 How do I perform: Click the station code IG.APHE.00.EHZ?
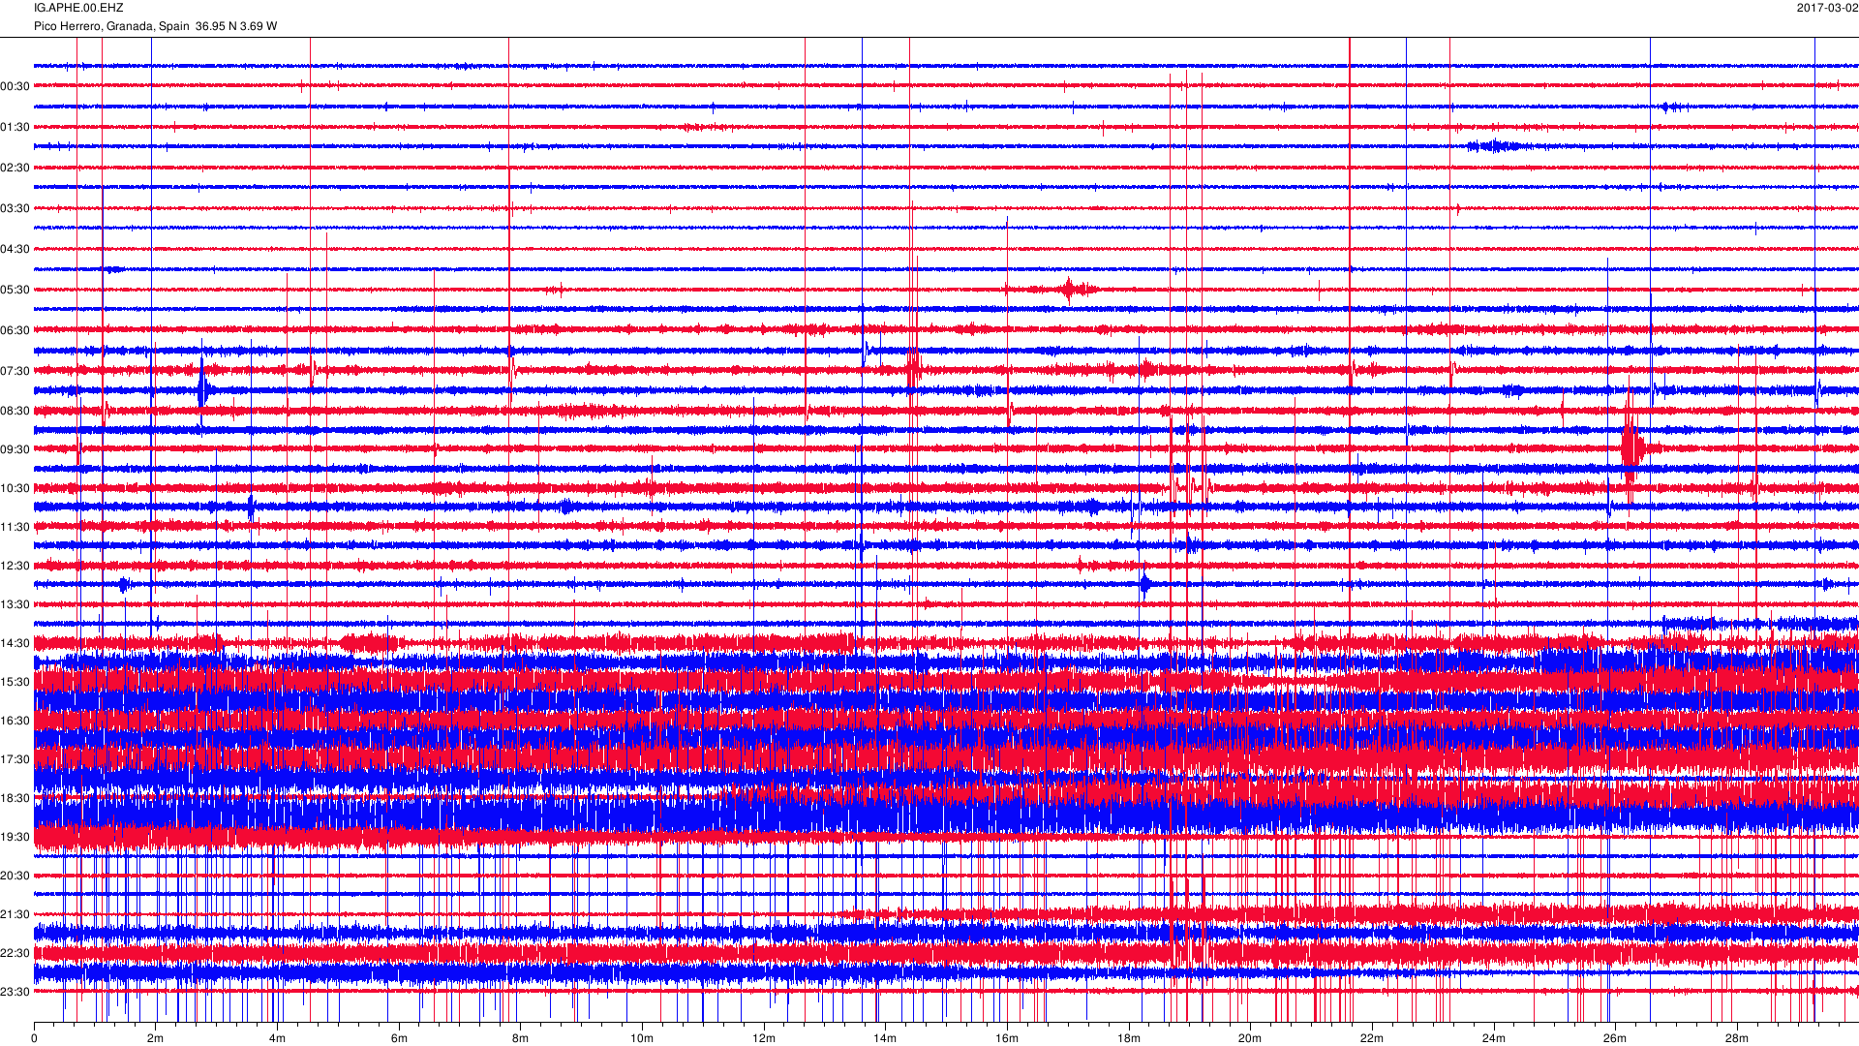coord(78,8)
